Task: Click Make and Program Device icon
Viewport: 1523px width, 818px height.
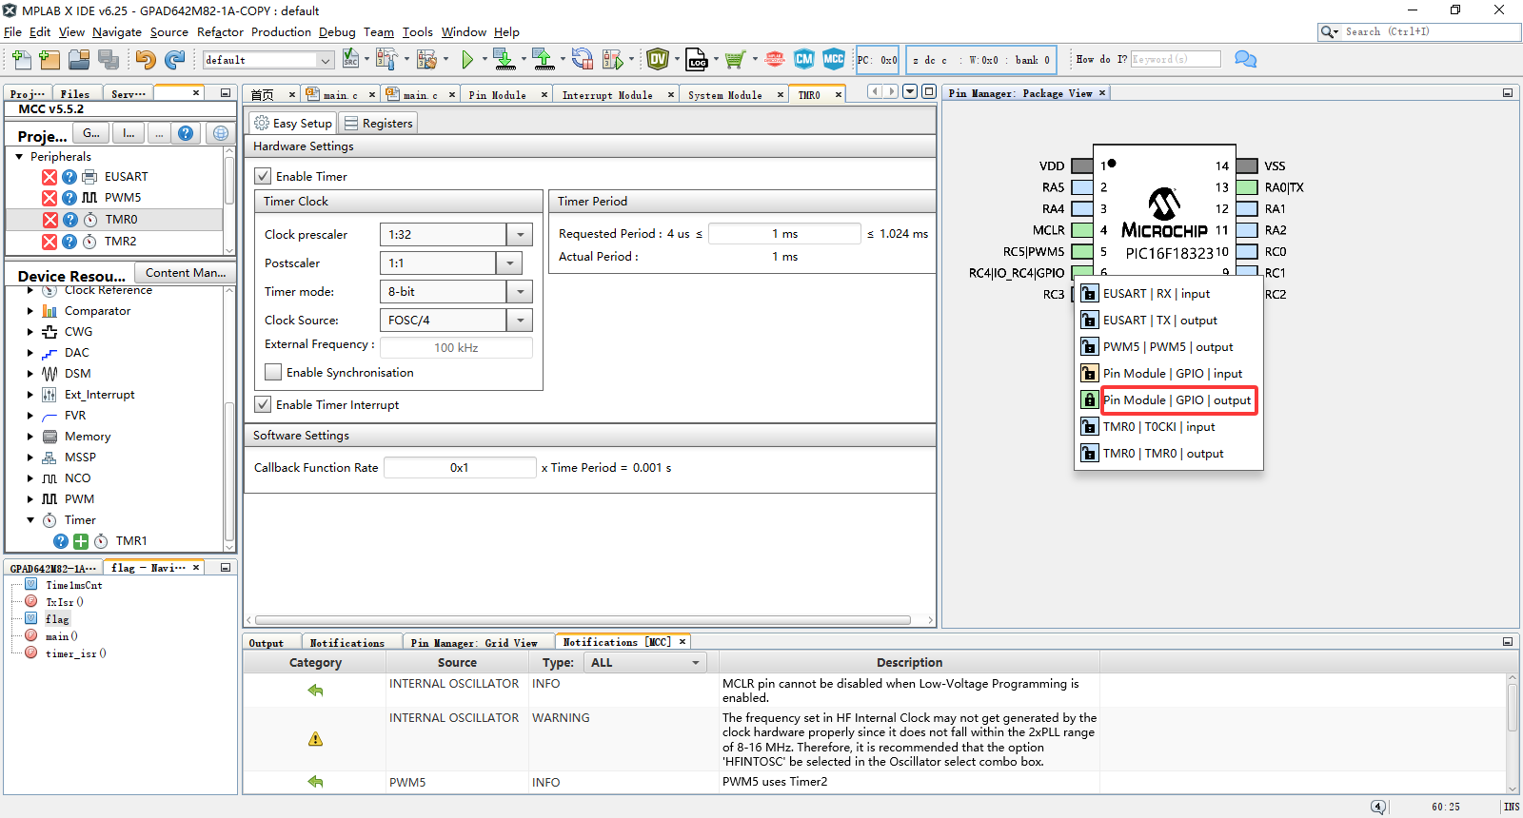Action: 504,60
